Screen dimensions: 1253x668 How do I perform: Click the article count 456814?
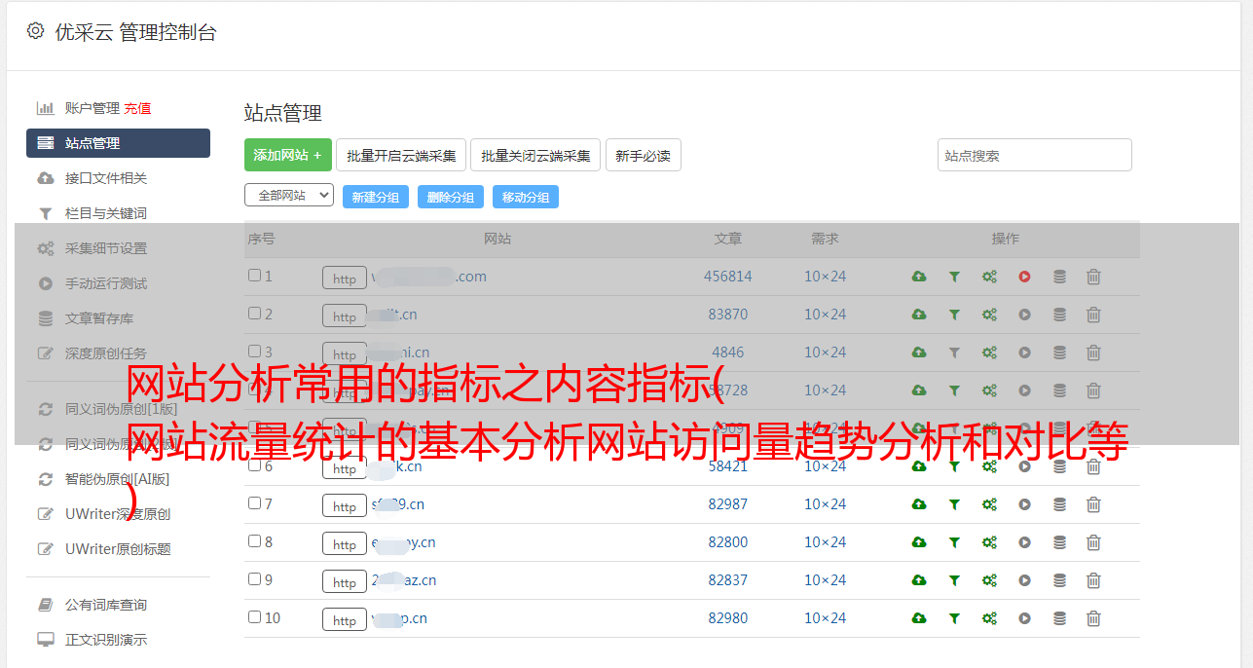pos(728,277)
